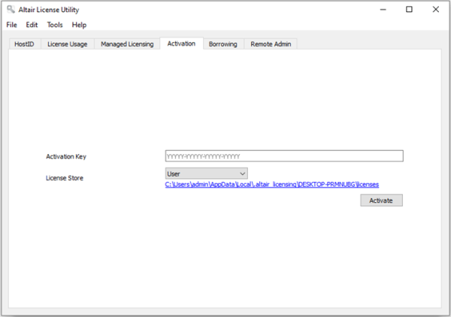Switch to the License Usage tab
The height and width of the screenshot is (317, 451).
(x=68, y=44)
